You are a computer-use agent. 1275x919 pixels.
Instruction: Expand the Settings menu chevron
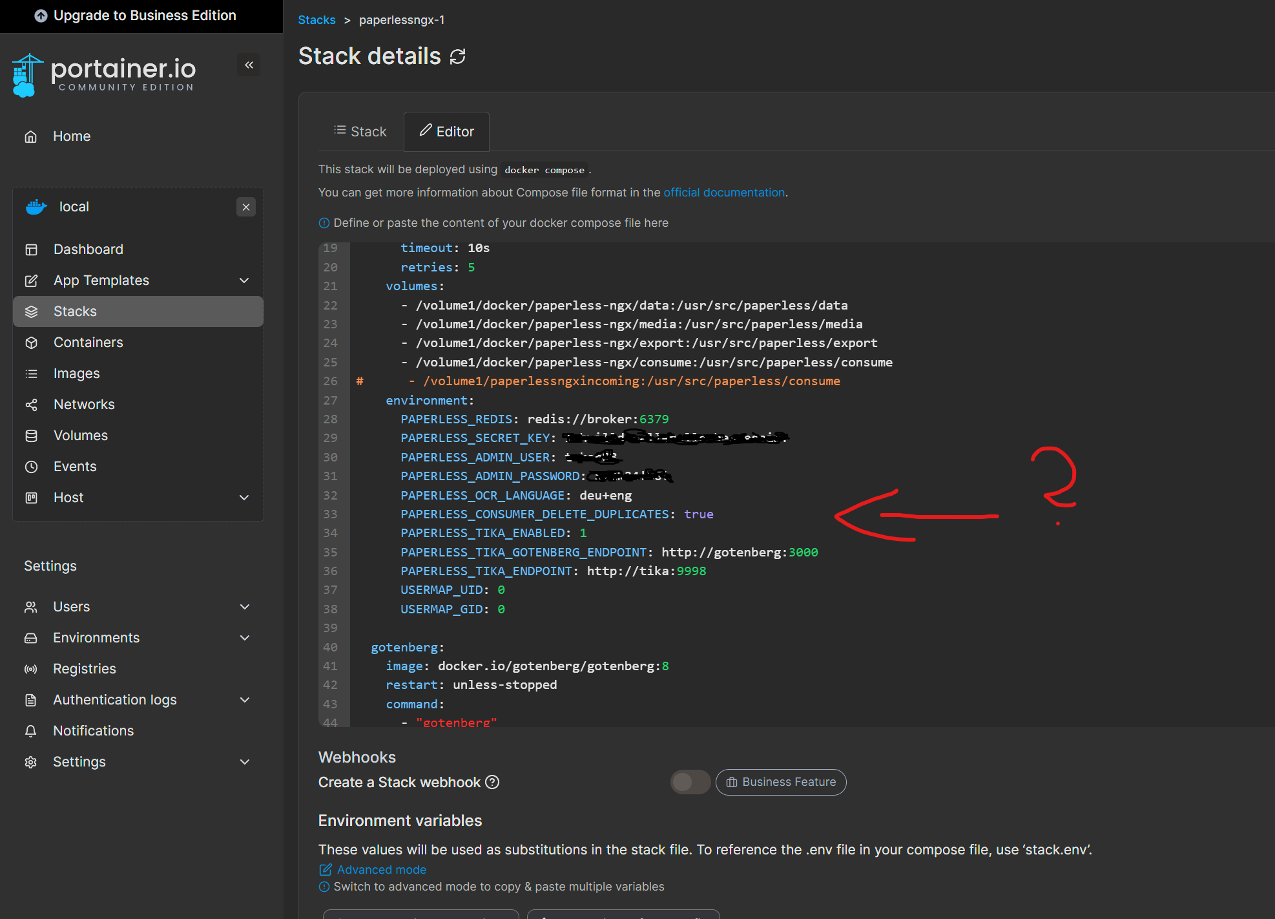[245, 762]
